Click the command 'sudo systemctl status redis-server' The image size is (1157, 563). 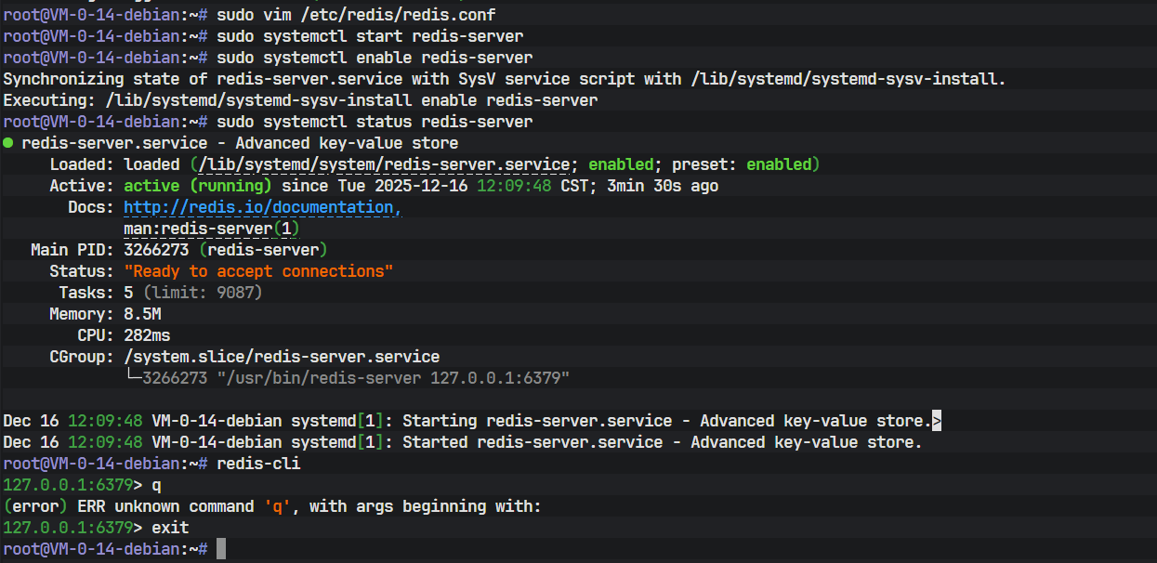coord(375,122)
